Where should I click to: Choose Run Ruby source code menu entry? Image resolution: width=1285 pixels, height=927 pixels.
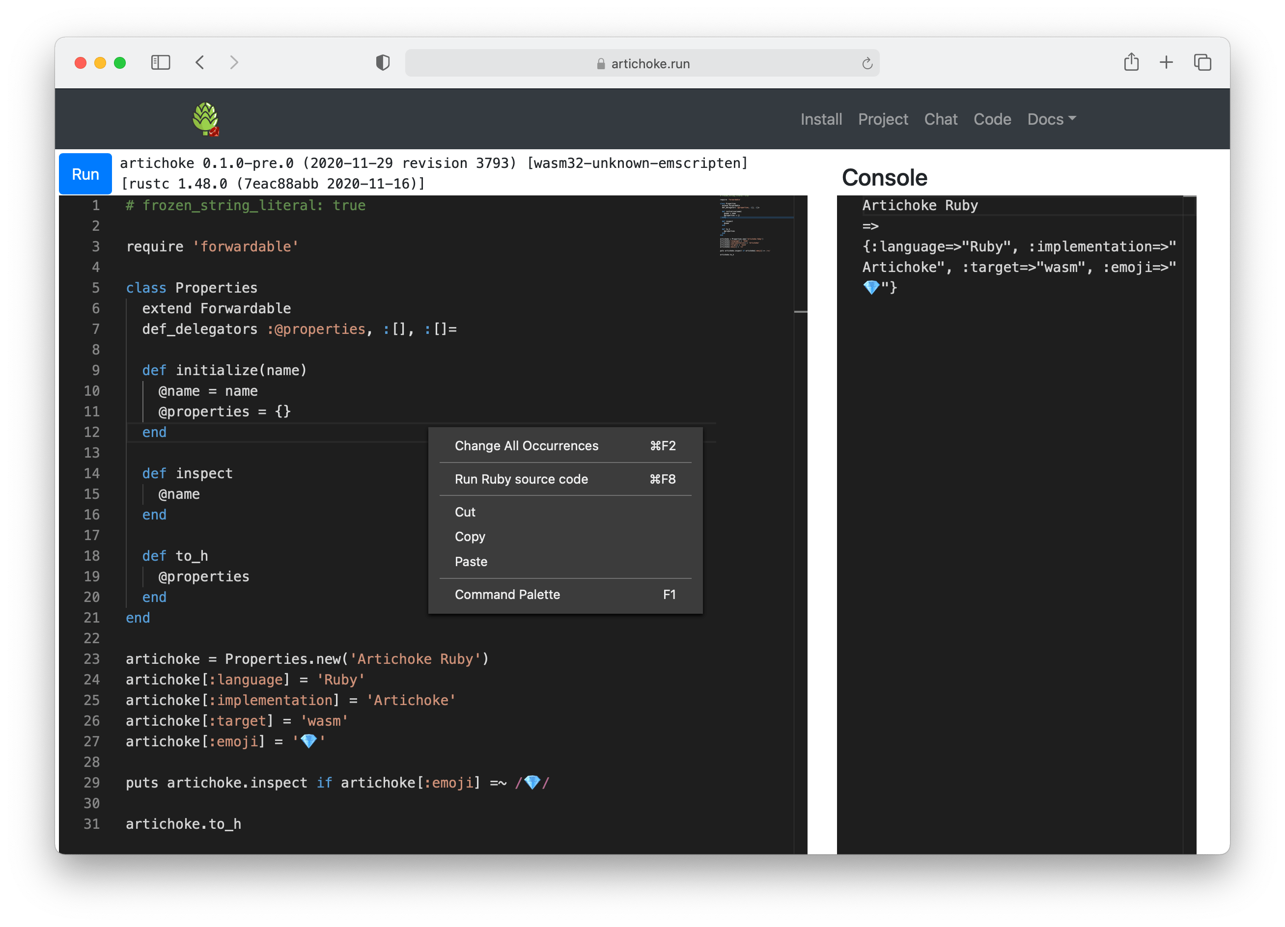[521, 479]
